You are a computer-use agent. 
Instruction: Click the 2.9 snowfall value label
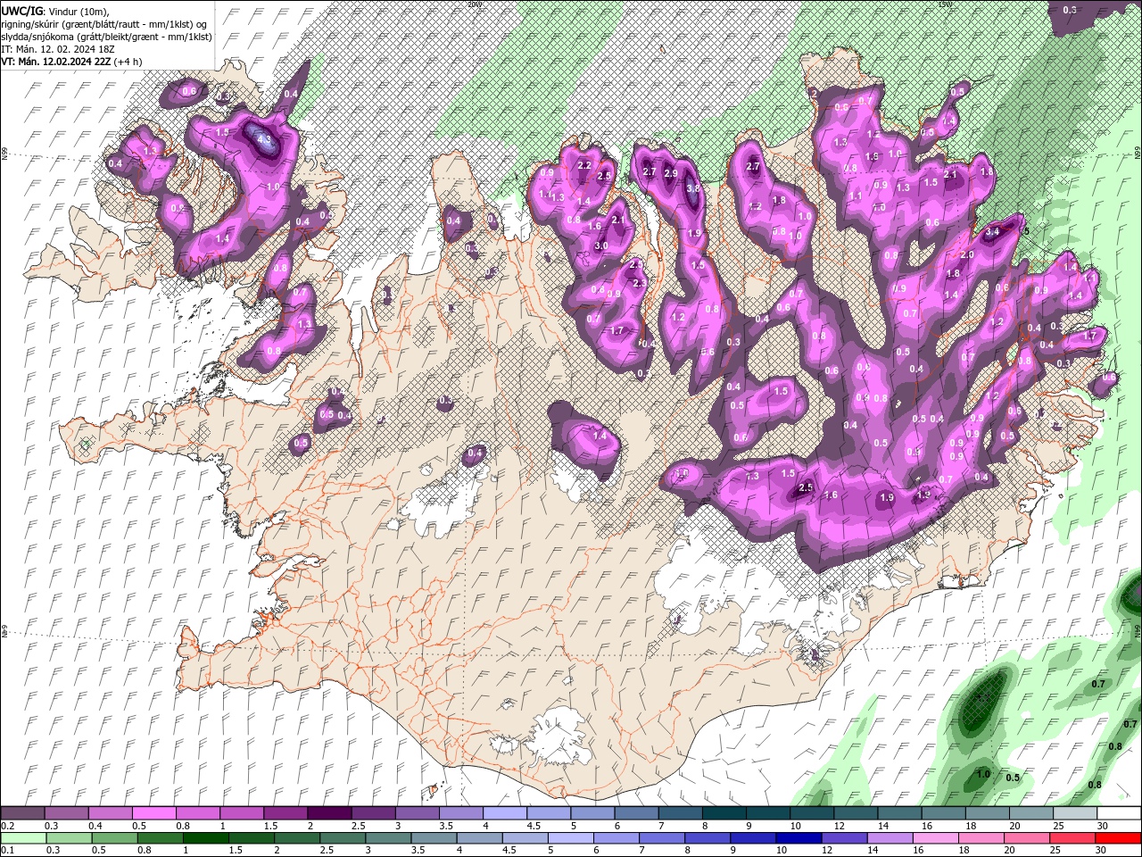(x=671, y=173)
